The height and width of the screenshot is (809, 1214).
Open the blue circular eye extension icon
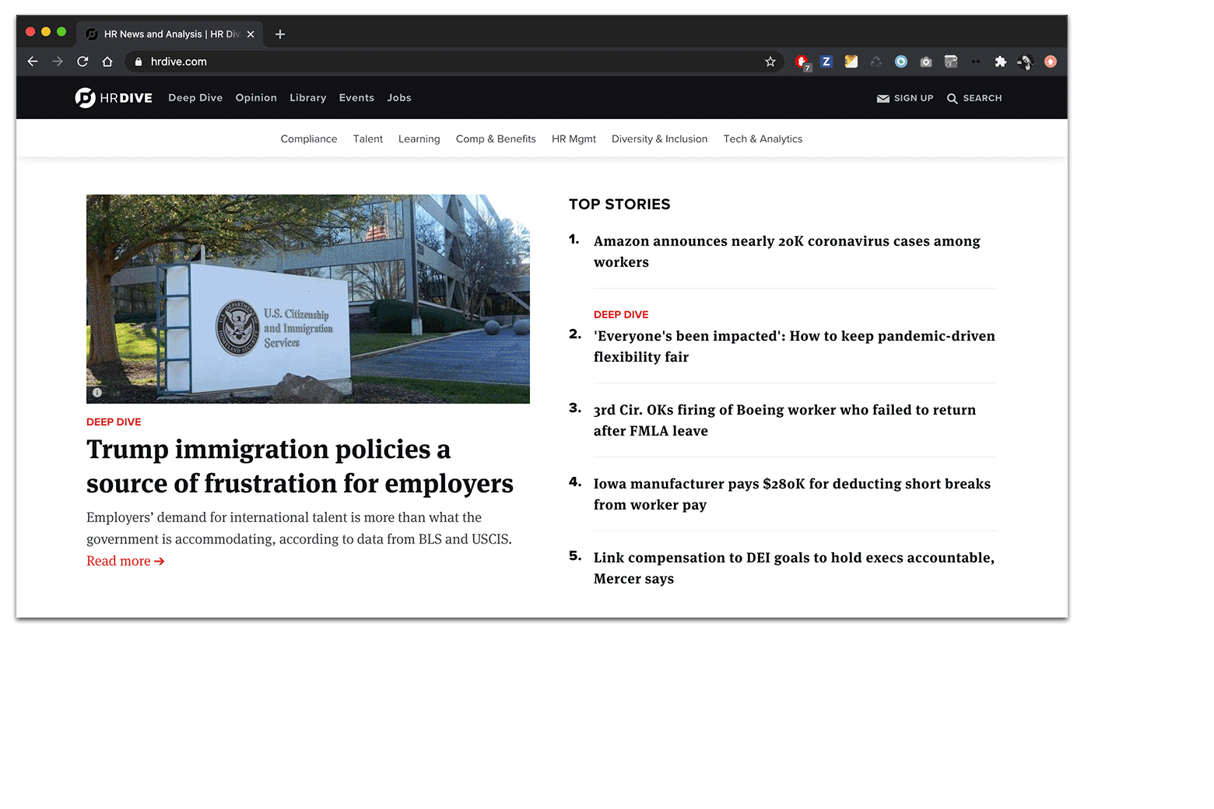(901, 61)
